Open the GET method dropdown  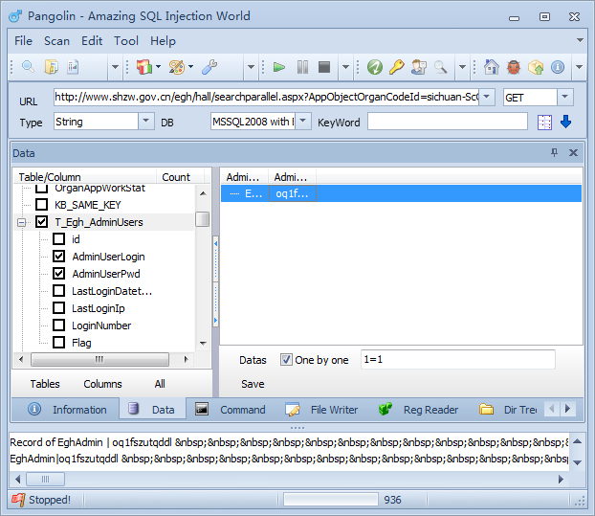coord(564,97)
